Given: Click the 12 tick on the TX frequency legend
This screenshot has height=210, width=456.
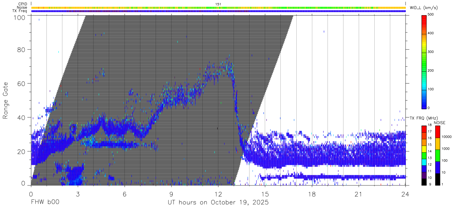Looking at the screenshot, I should point(430,164).
